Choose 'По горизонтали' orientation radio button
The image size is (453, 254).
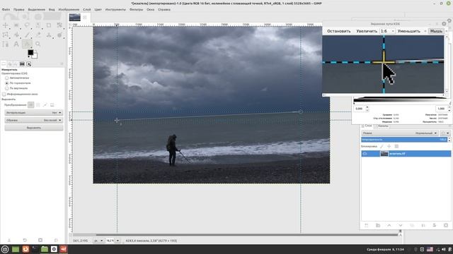pos(6,83)
